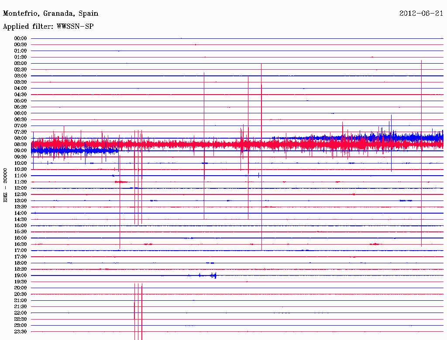This screenshot has width=447, height=340.
Task: Select the 15:00 time label
Action: click(x=21, y=225)
